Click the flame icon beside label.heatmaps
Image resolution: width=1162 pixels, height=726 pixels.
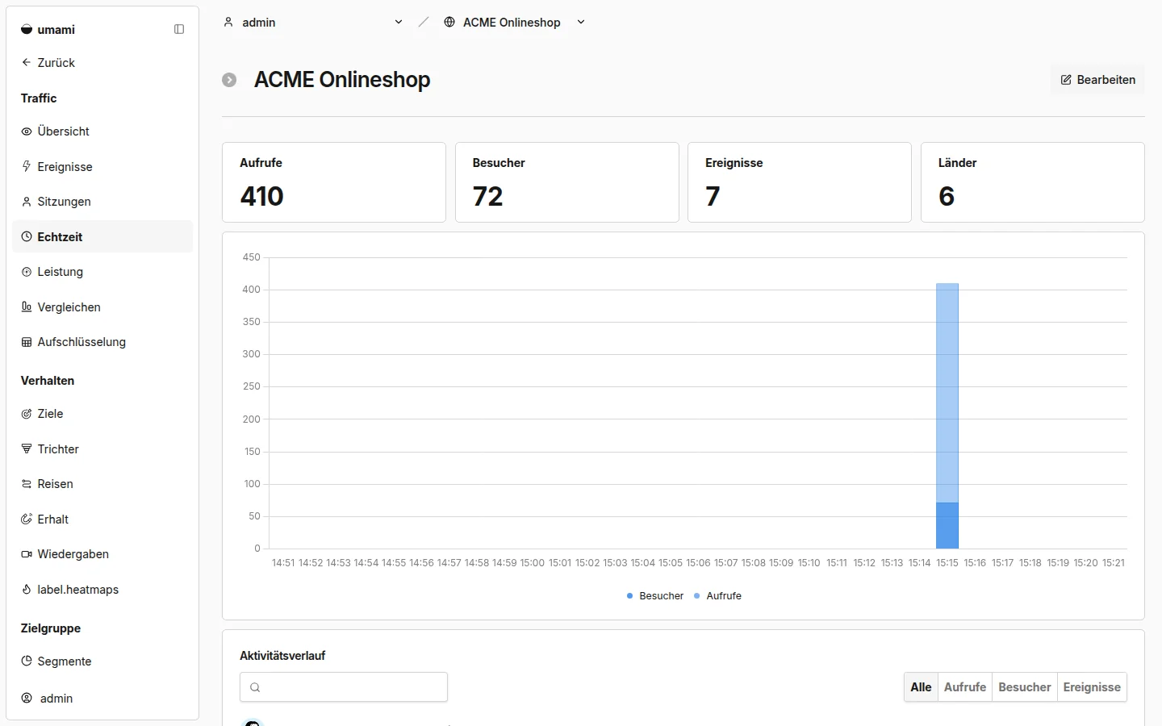(x=27, y=589)
